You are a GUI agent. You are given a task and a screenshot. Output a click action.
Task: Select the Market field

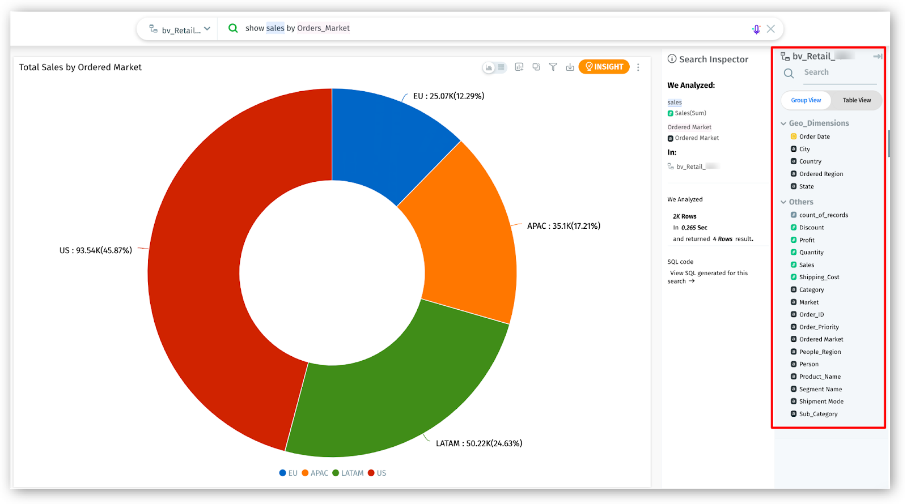click(809, 302)
